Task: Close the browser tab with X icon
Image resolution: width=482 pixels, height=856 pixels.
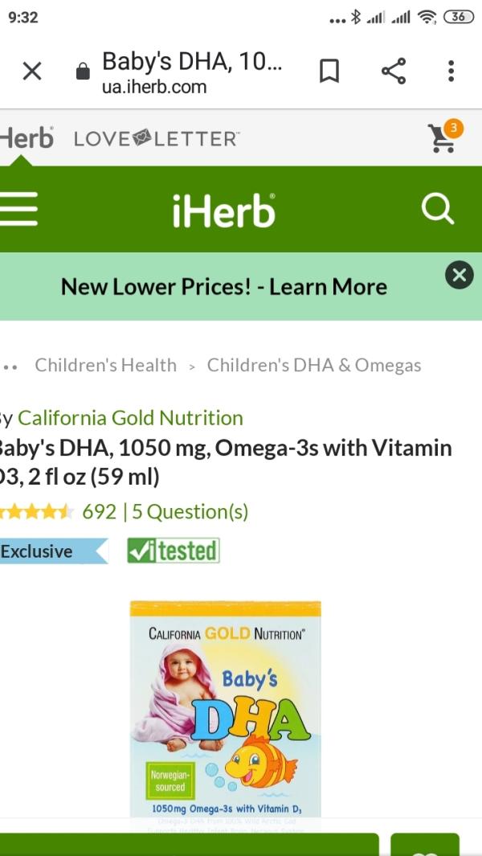Action: tap(32, 71)
